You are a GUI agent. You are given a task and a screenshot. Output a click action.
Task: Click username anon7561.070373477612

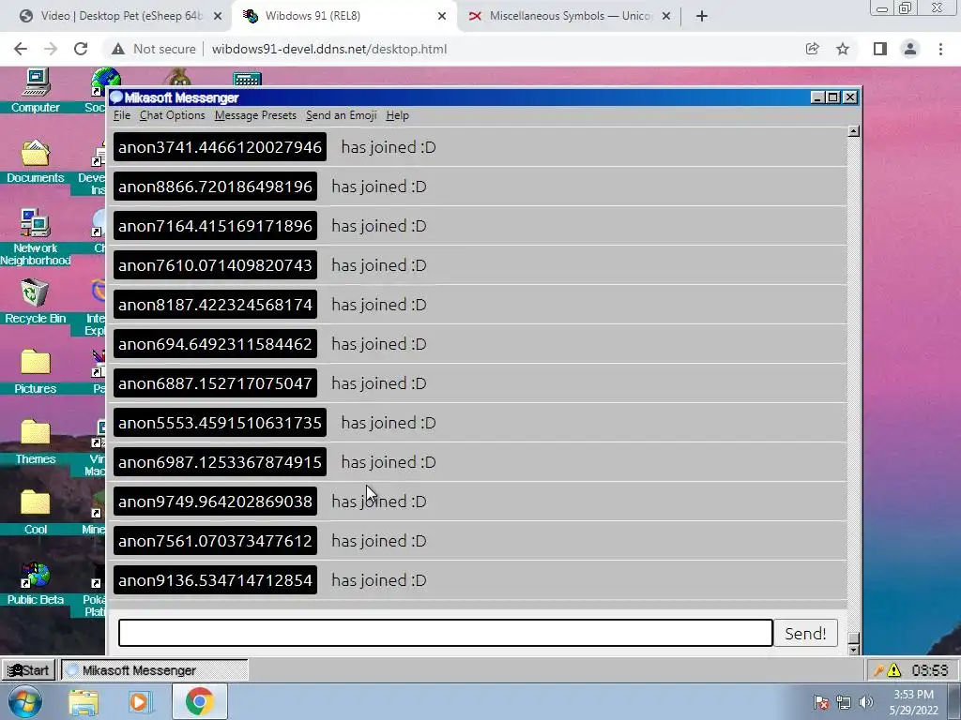click(x=215, y=541)
